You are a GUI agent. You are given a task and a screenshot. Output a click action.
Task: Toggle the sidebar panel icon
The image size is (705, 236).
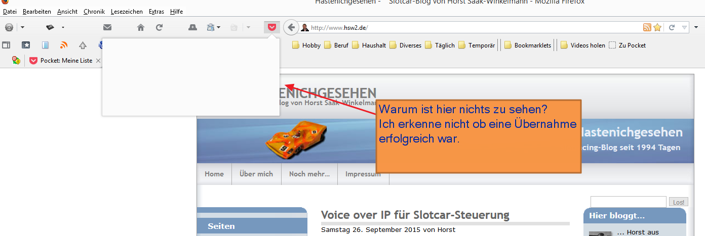7,45
